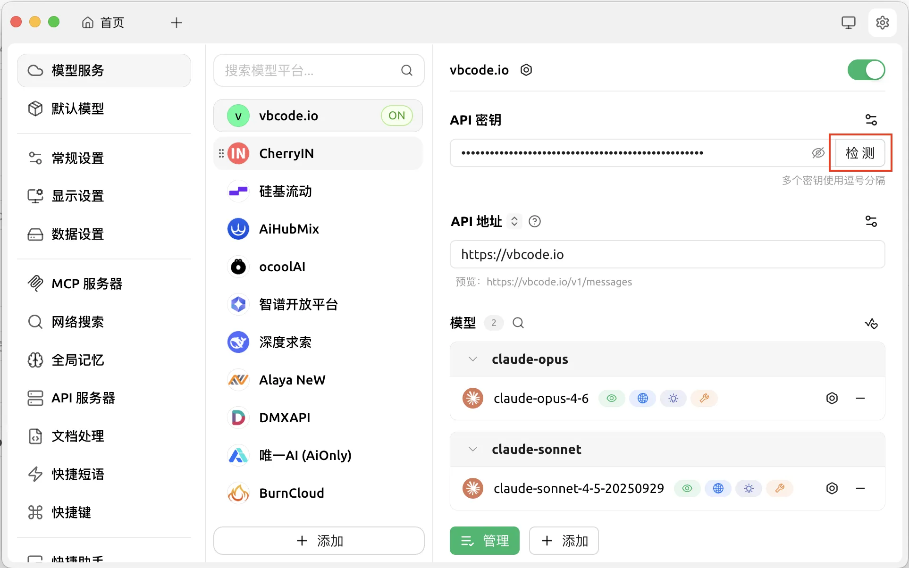This screenshot has width=909, height=568.
Task: Focus the 搜索模型平台 search field
Action: coord(319,70)
